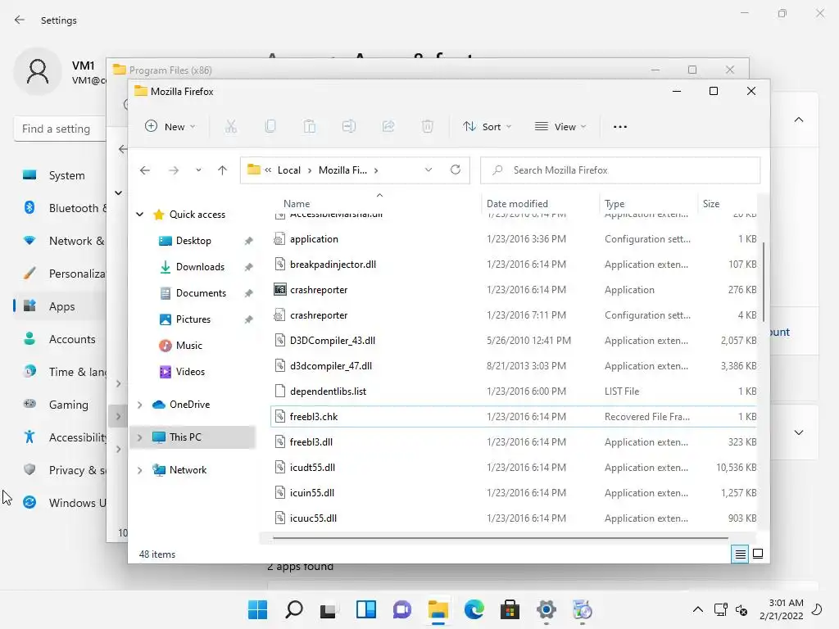839x629 pixels.
Task: Switch to large thumbnails view icon
Action: (x=758, y=554)
